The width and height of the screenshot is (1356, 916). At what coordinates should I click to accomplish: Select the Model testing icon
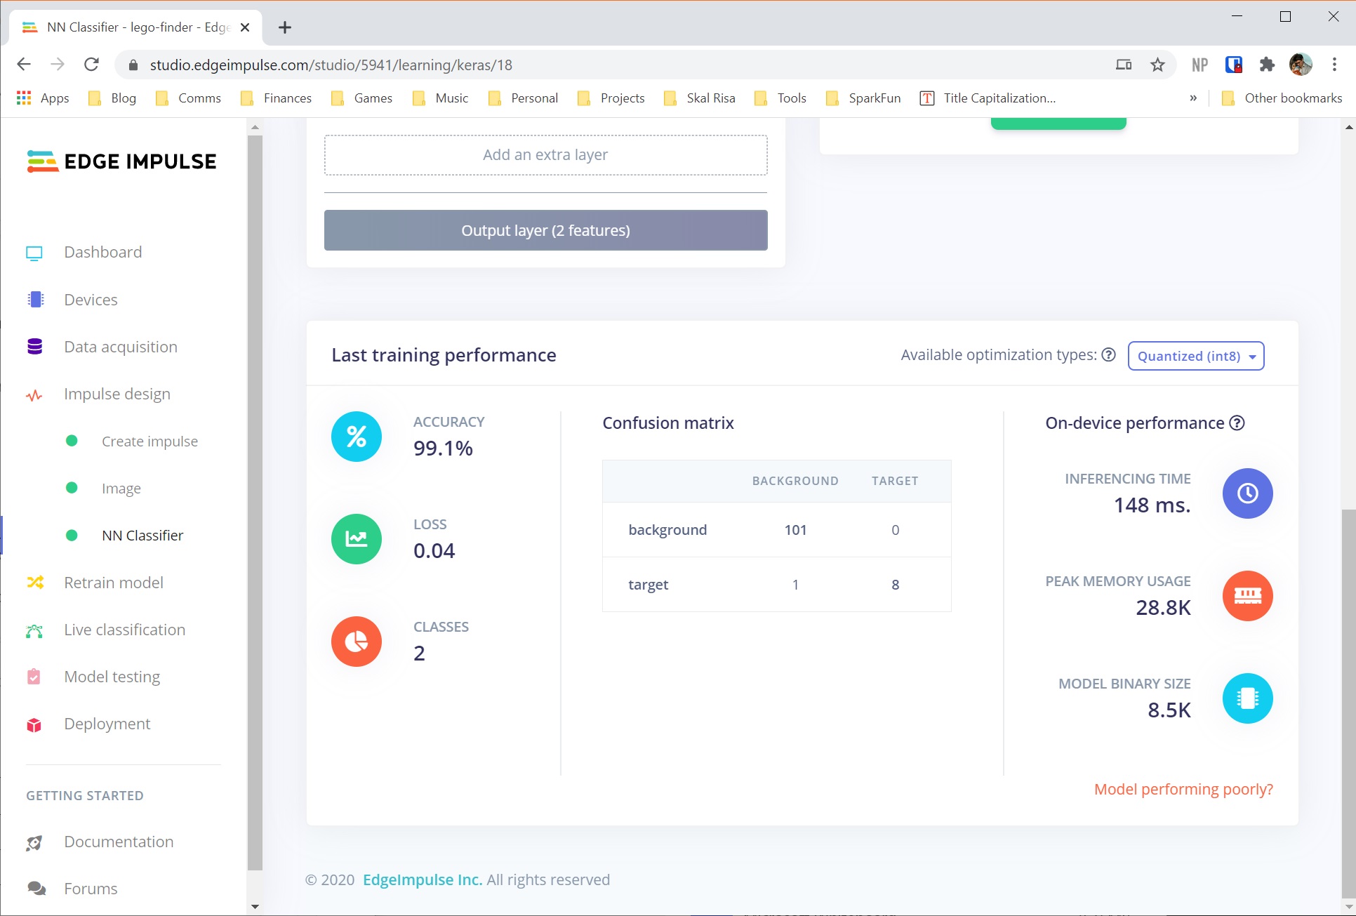[34, 676]
